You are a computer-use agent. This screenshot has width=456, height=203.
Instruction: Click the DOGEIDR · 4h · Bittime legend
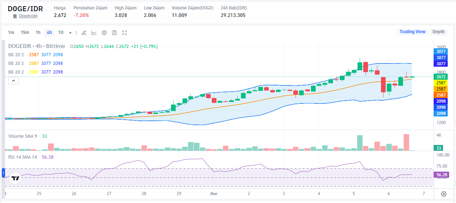pyautogui.click(x=37, y=46)
